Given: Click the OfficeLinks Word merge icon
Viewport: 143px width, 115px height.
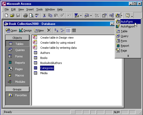Looking at the screenshot, I should (x=77, y=15).
